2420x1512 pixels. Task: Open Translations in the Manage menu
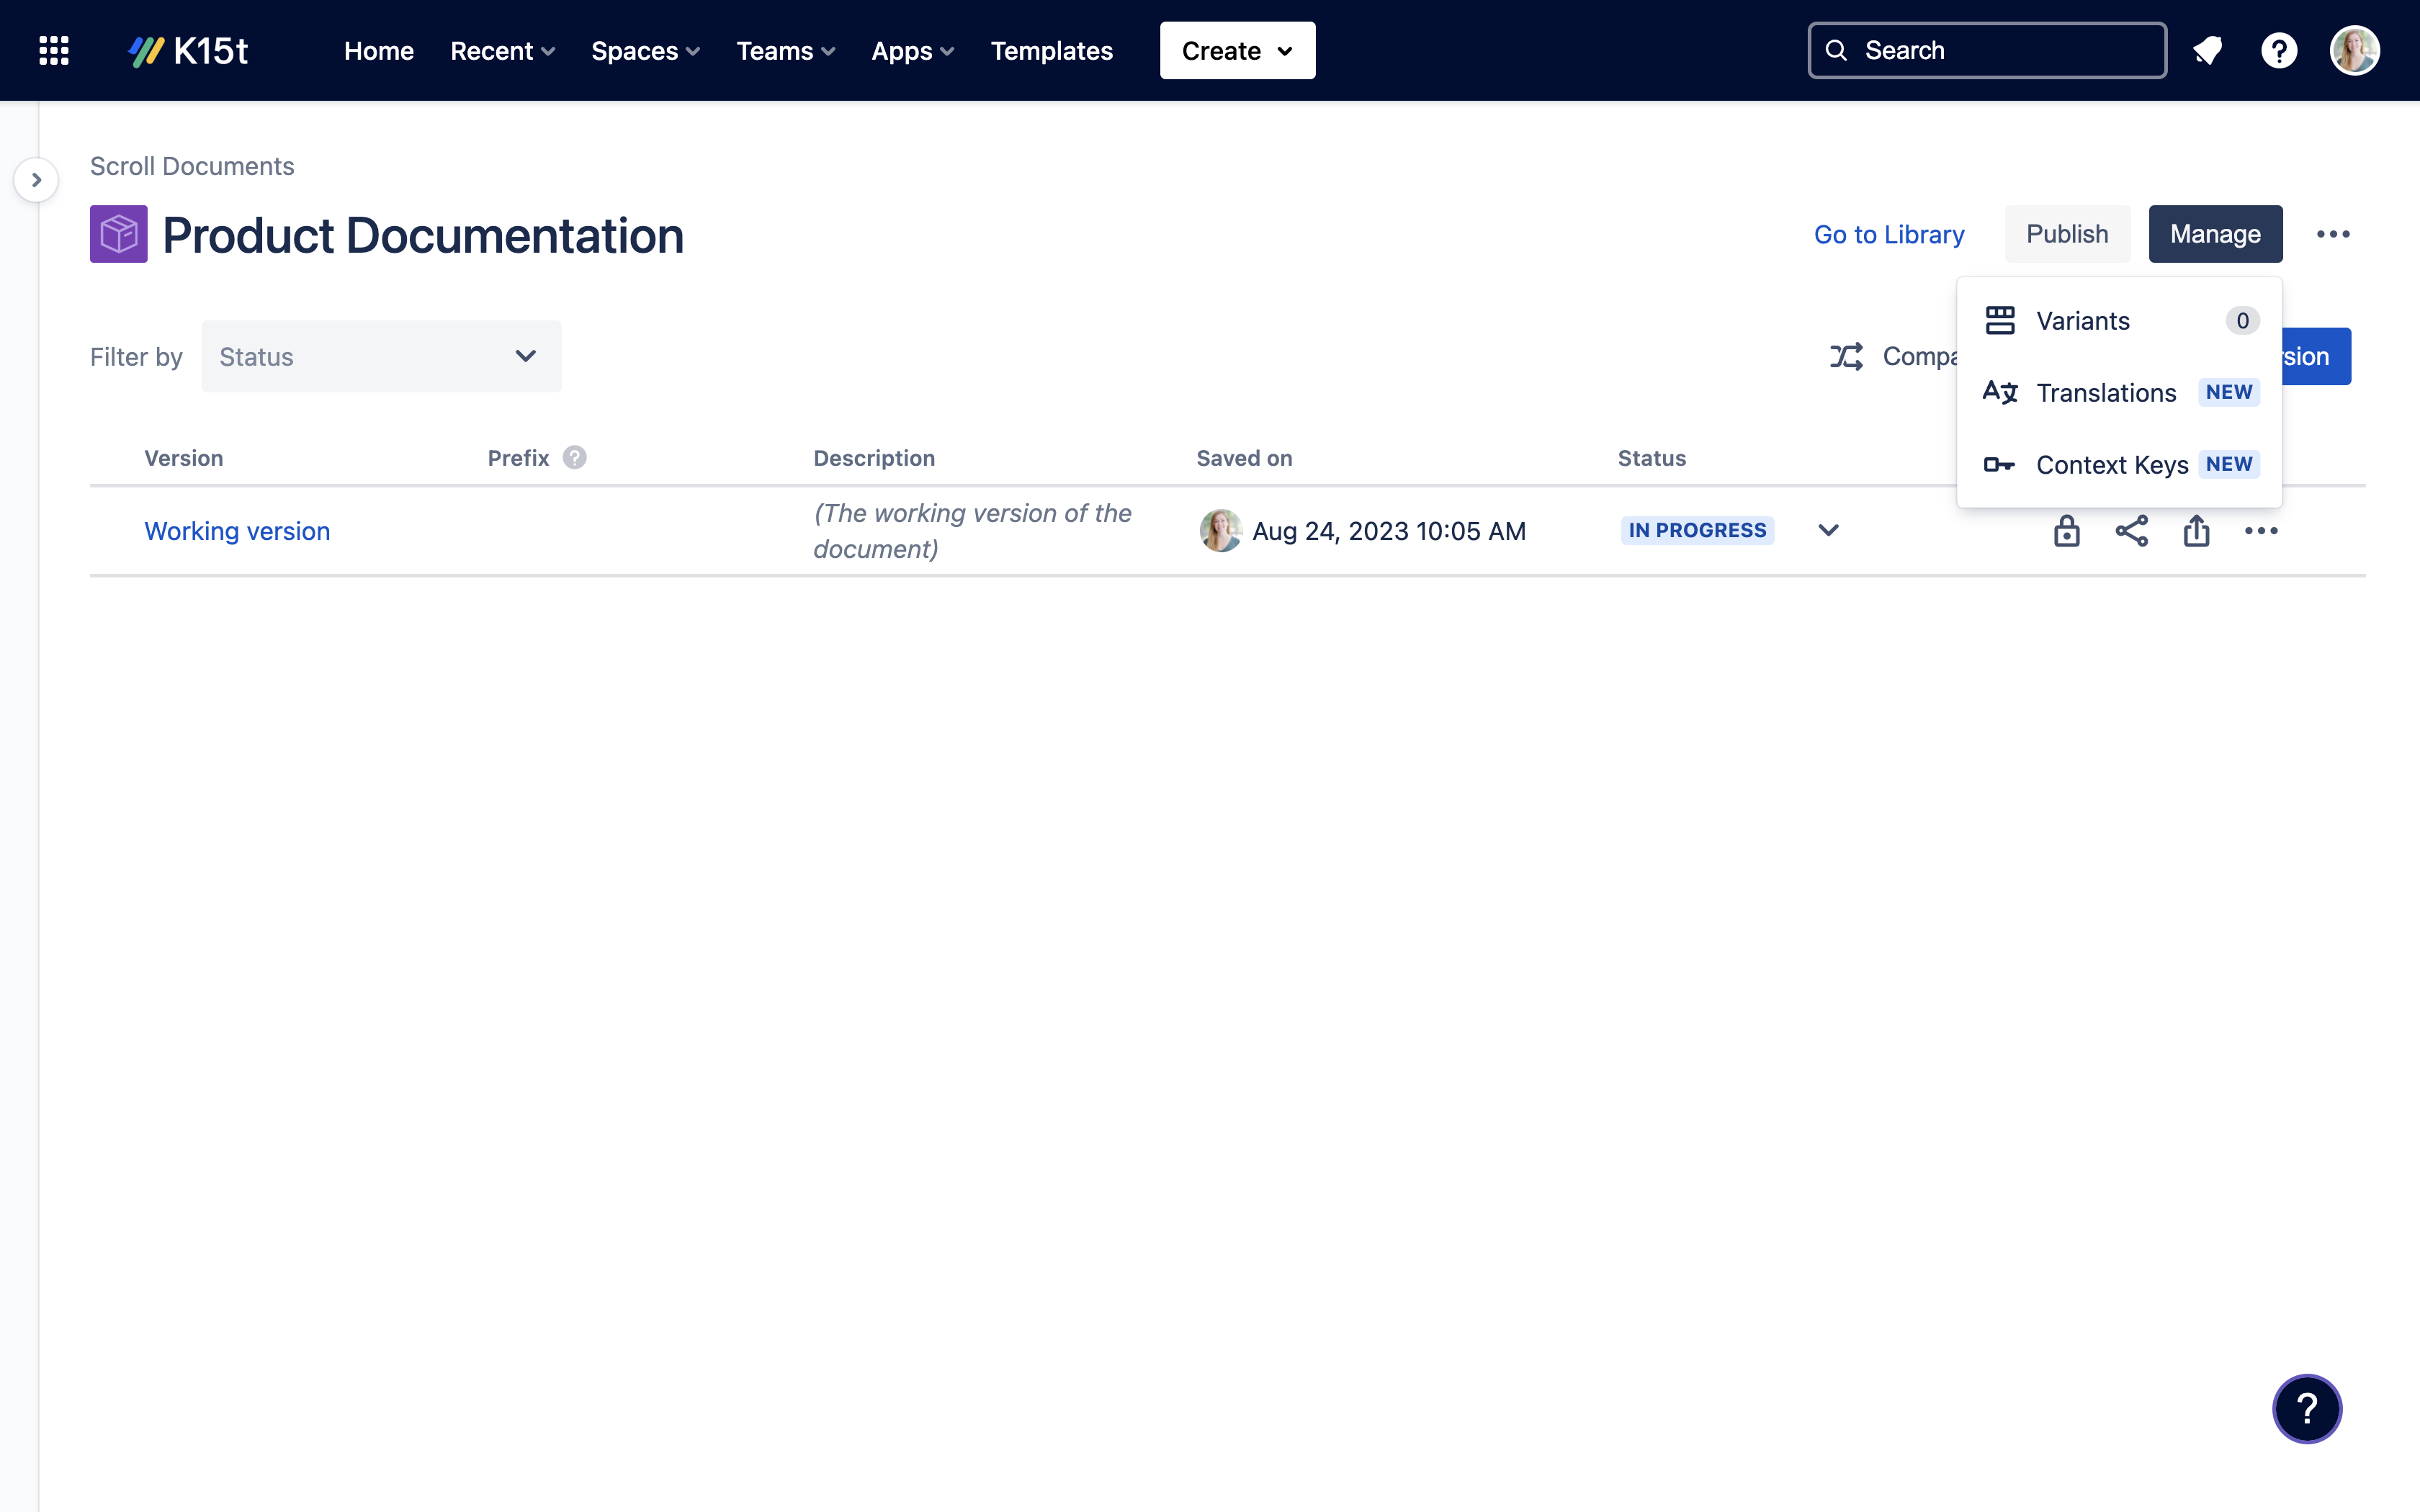click(2106, 393)
